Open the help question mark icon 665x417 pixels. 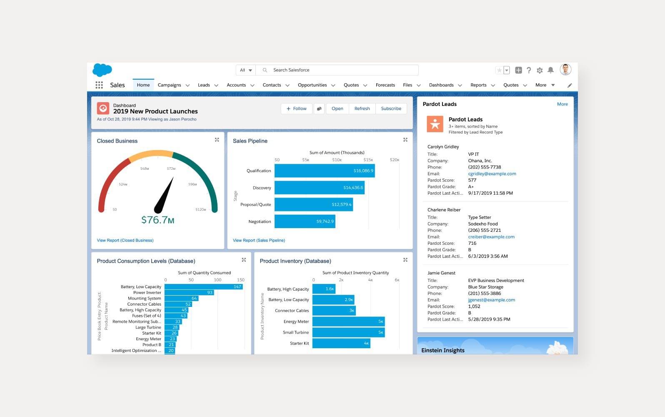(529, 70)
